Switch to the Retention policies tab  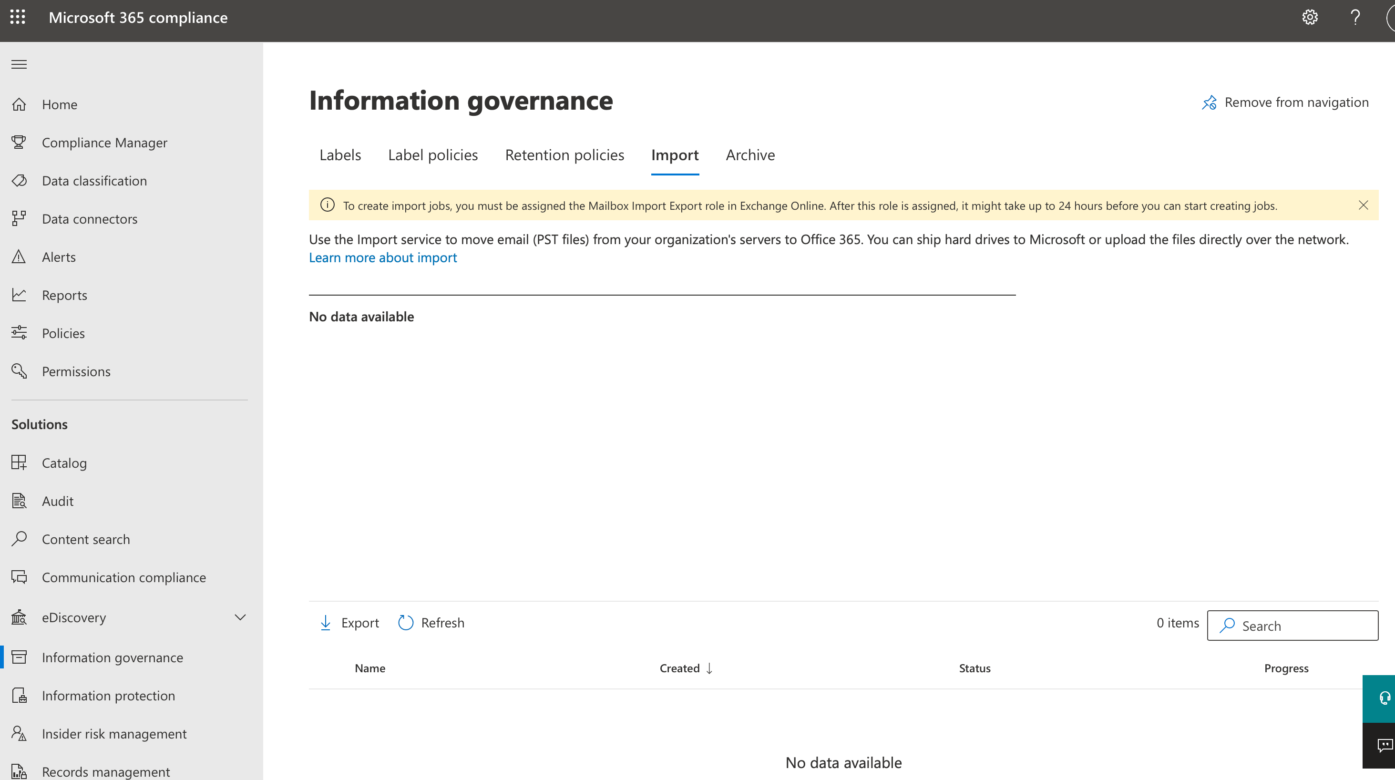coord(564,155)
